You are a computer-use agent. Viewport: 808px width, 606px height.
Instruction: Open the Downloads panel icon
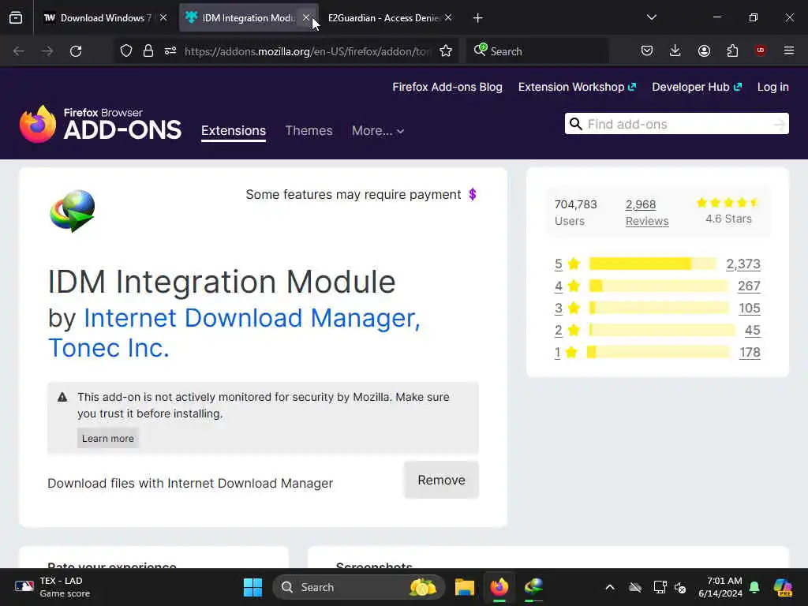click(675, 50)
